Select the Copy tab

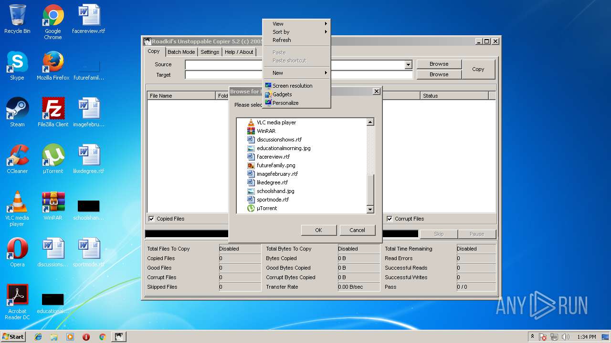(x=154, y=51)
